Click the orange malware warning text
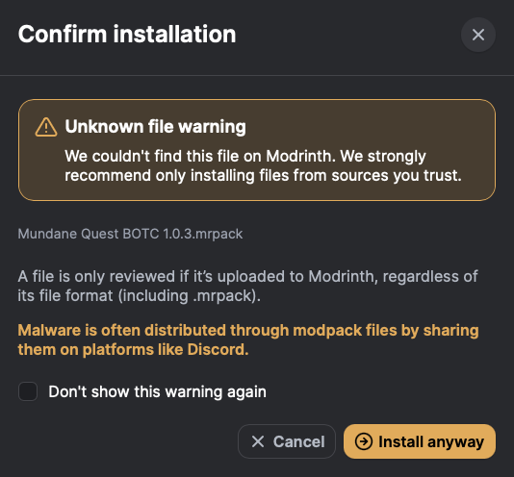This screenshot has width=514, height=477. [x=248, y=339]
